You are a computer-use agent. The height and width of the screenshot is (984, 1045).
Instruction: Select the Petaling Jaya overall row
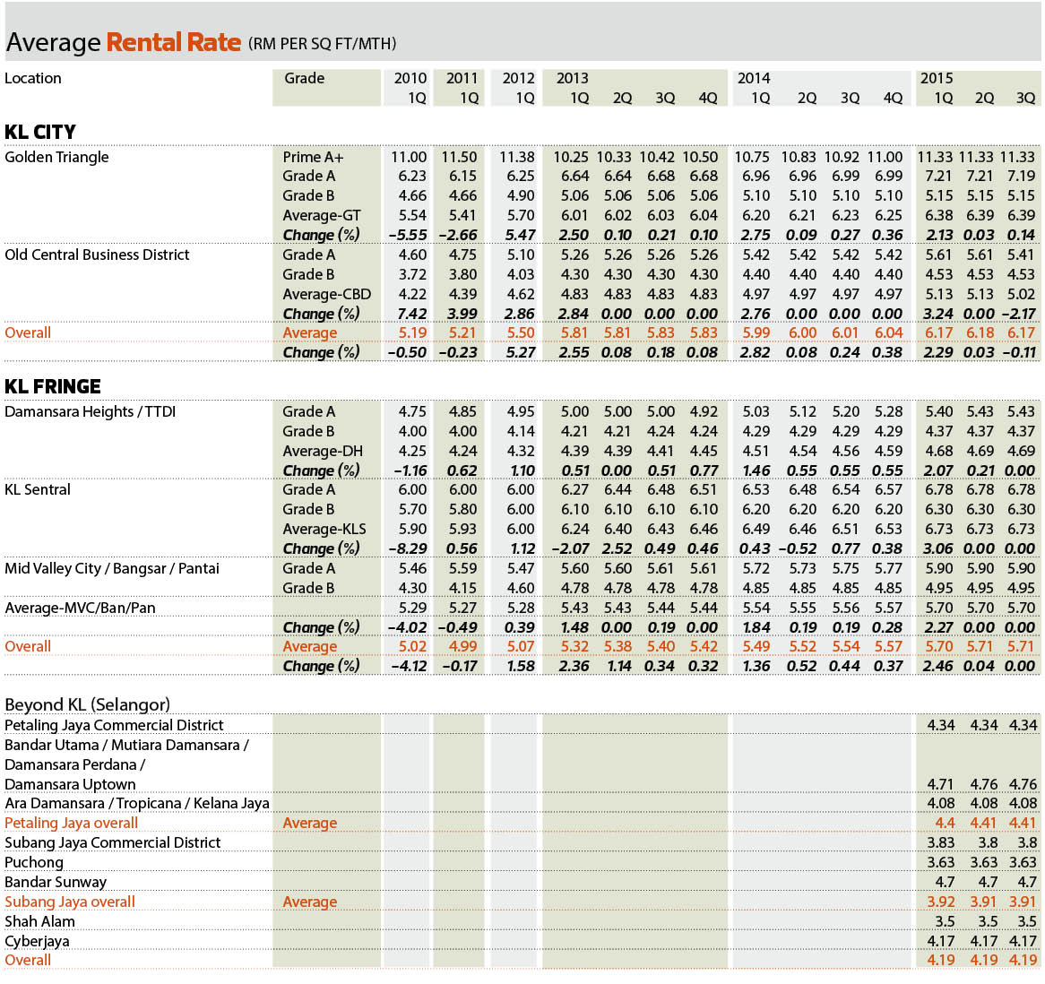(522, 824)
